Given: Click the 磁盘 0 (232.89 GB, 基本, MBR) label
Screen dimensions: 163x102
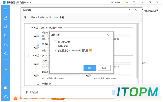Looking at the screenshot, I should [49, 28].
